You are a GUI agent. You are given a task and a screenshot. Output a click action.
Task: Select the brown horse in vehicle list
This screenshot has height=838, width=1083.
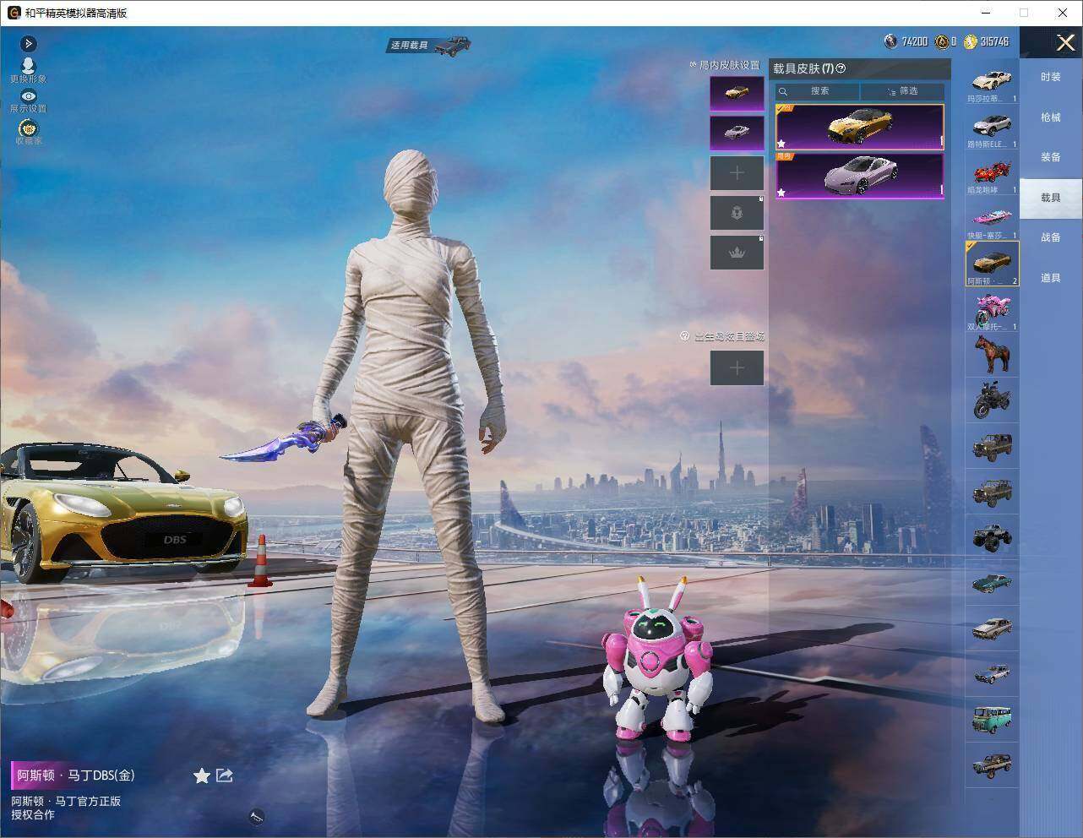(992, 354)
